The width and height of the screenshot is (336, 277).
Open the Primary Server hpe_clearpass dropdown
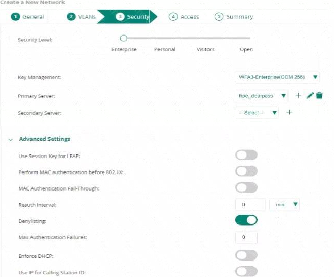coord(261,96)
